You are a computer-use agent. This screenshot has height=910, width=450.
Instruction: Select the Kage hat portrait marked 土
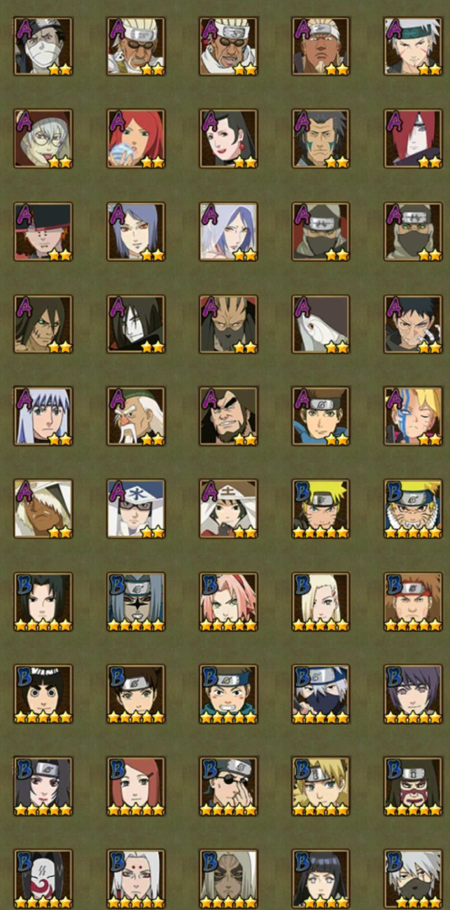228,509
